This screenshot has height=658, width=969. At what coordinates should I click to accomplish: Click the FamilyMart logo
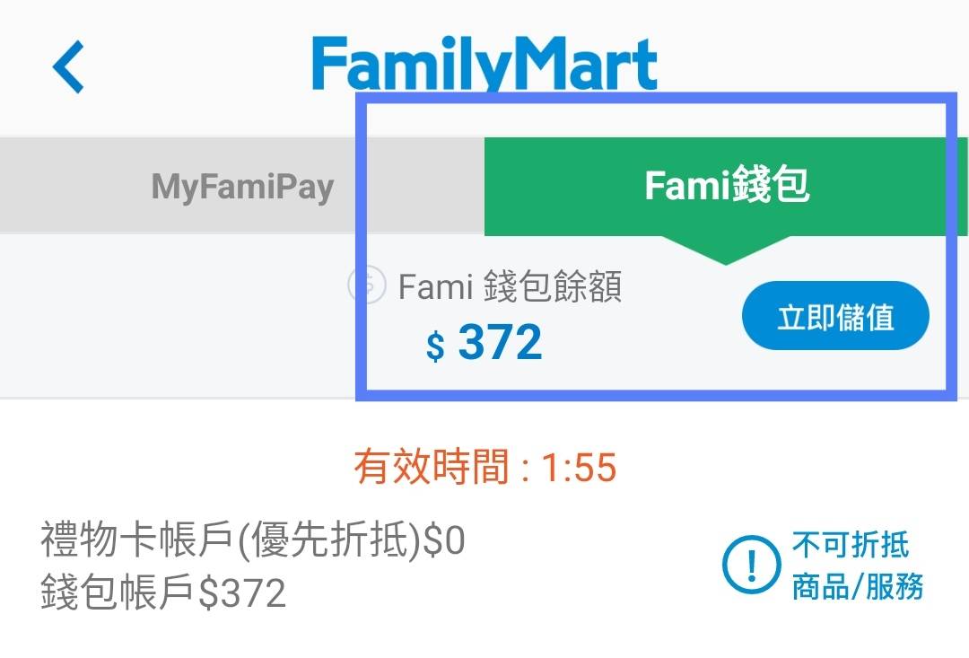coord(484,63)
